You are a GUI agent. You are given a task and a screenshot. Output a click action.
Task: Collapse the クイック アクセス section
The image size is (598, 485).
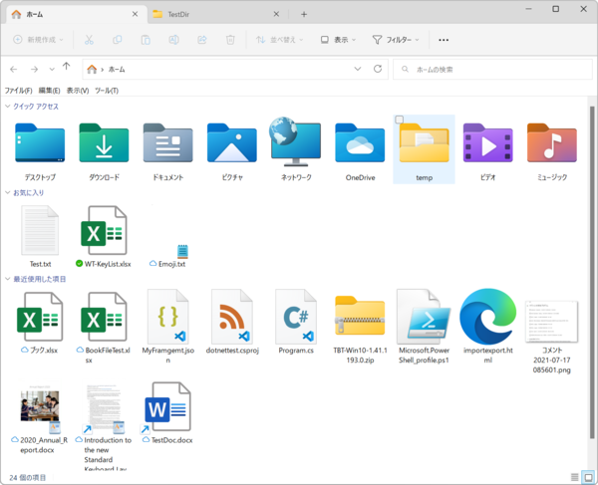(9, 106)
